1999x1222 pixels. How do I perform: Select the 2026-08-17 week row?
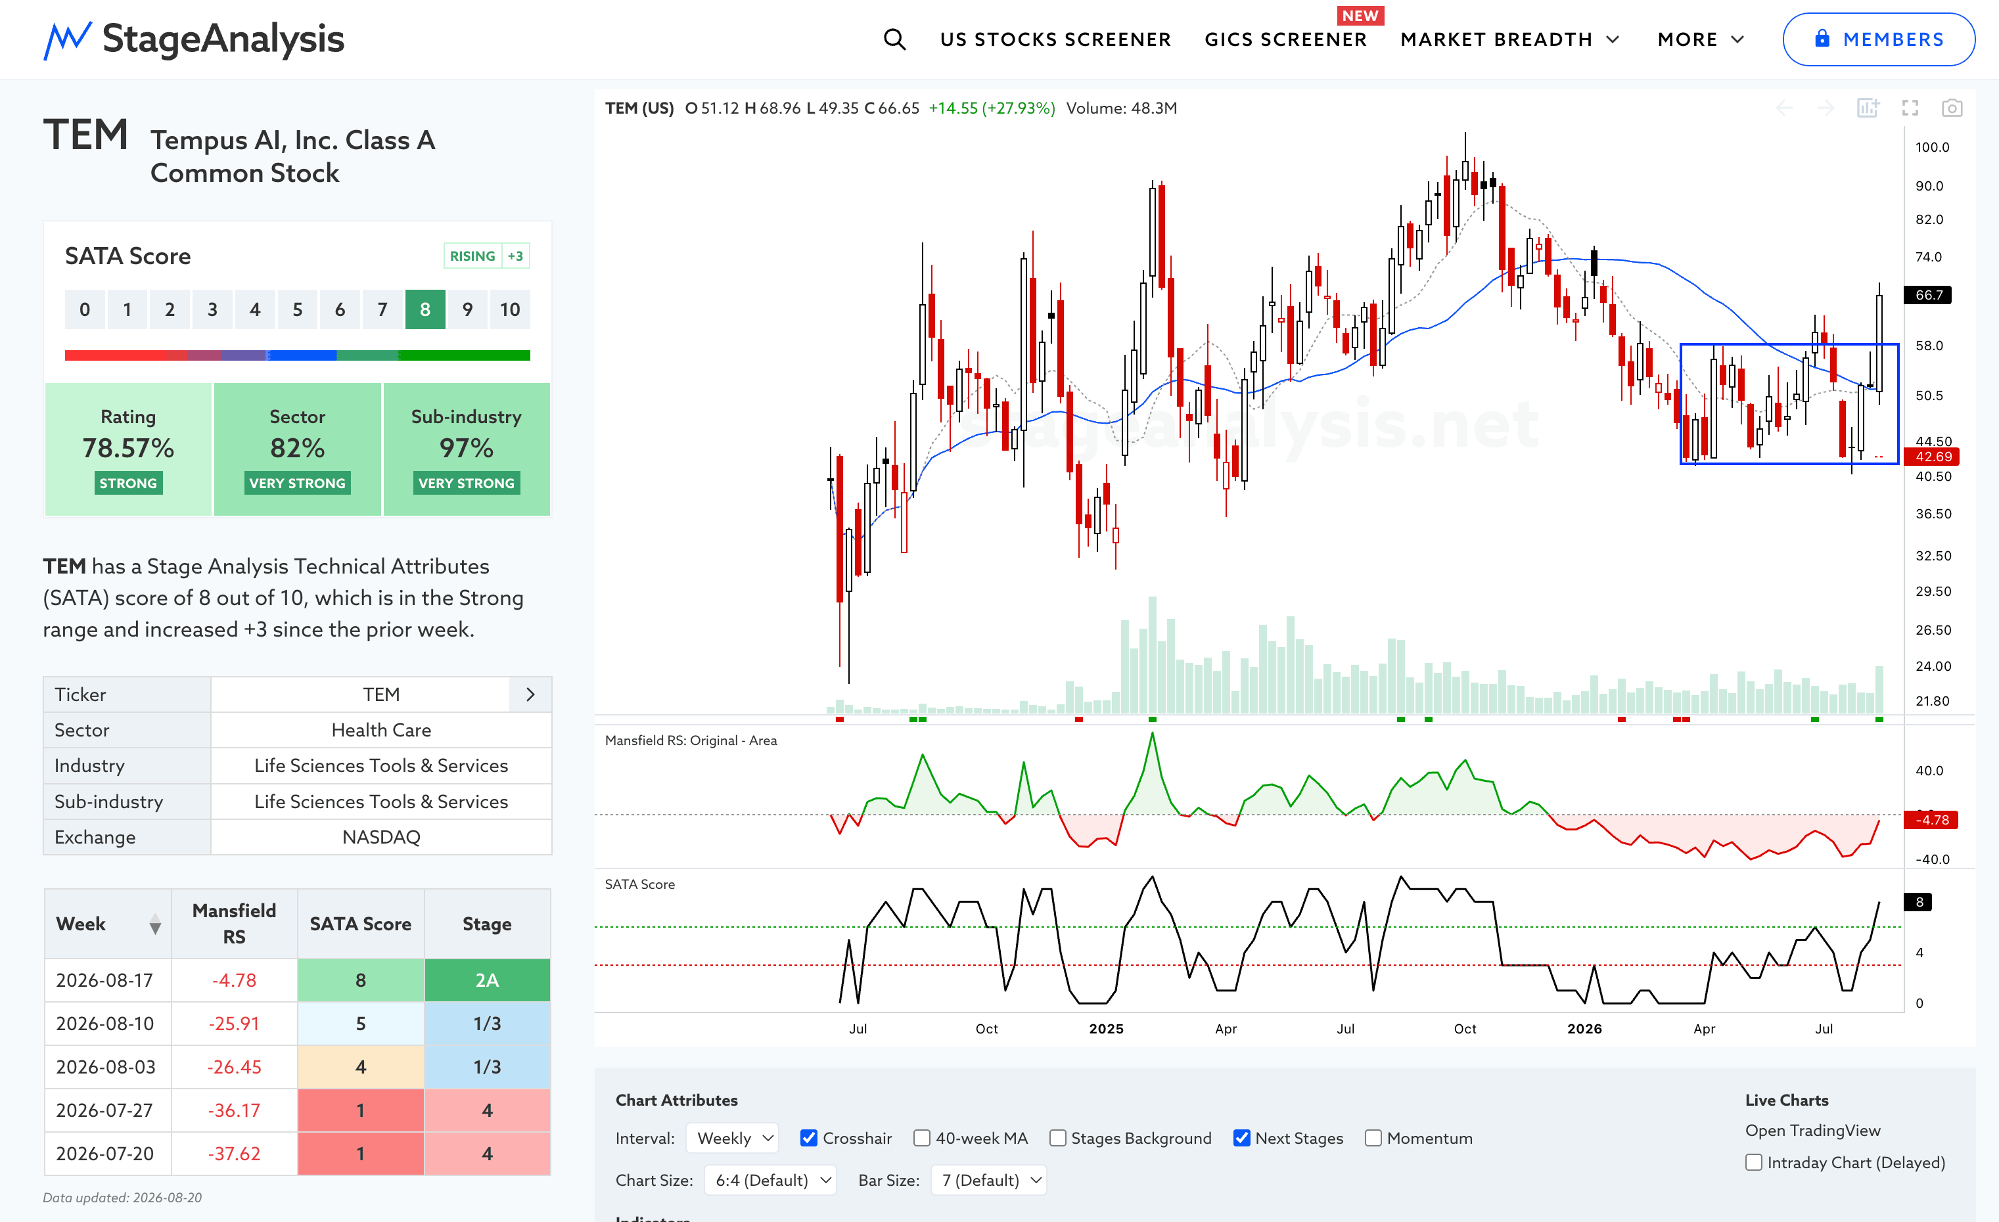(x=298, y=980)
